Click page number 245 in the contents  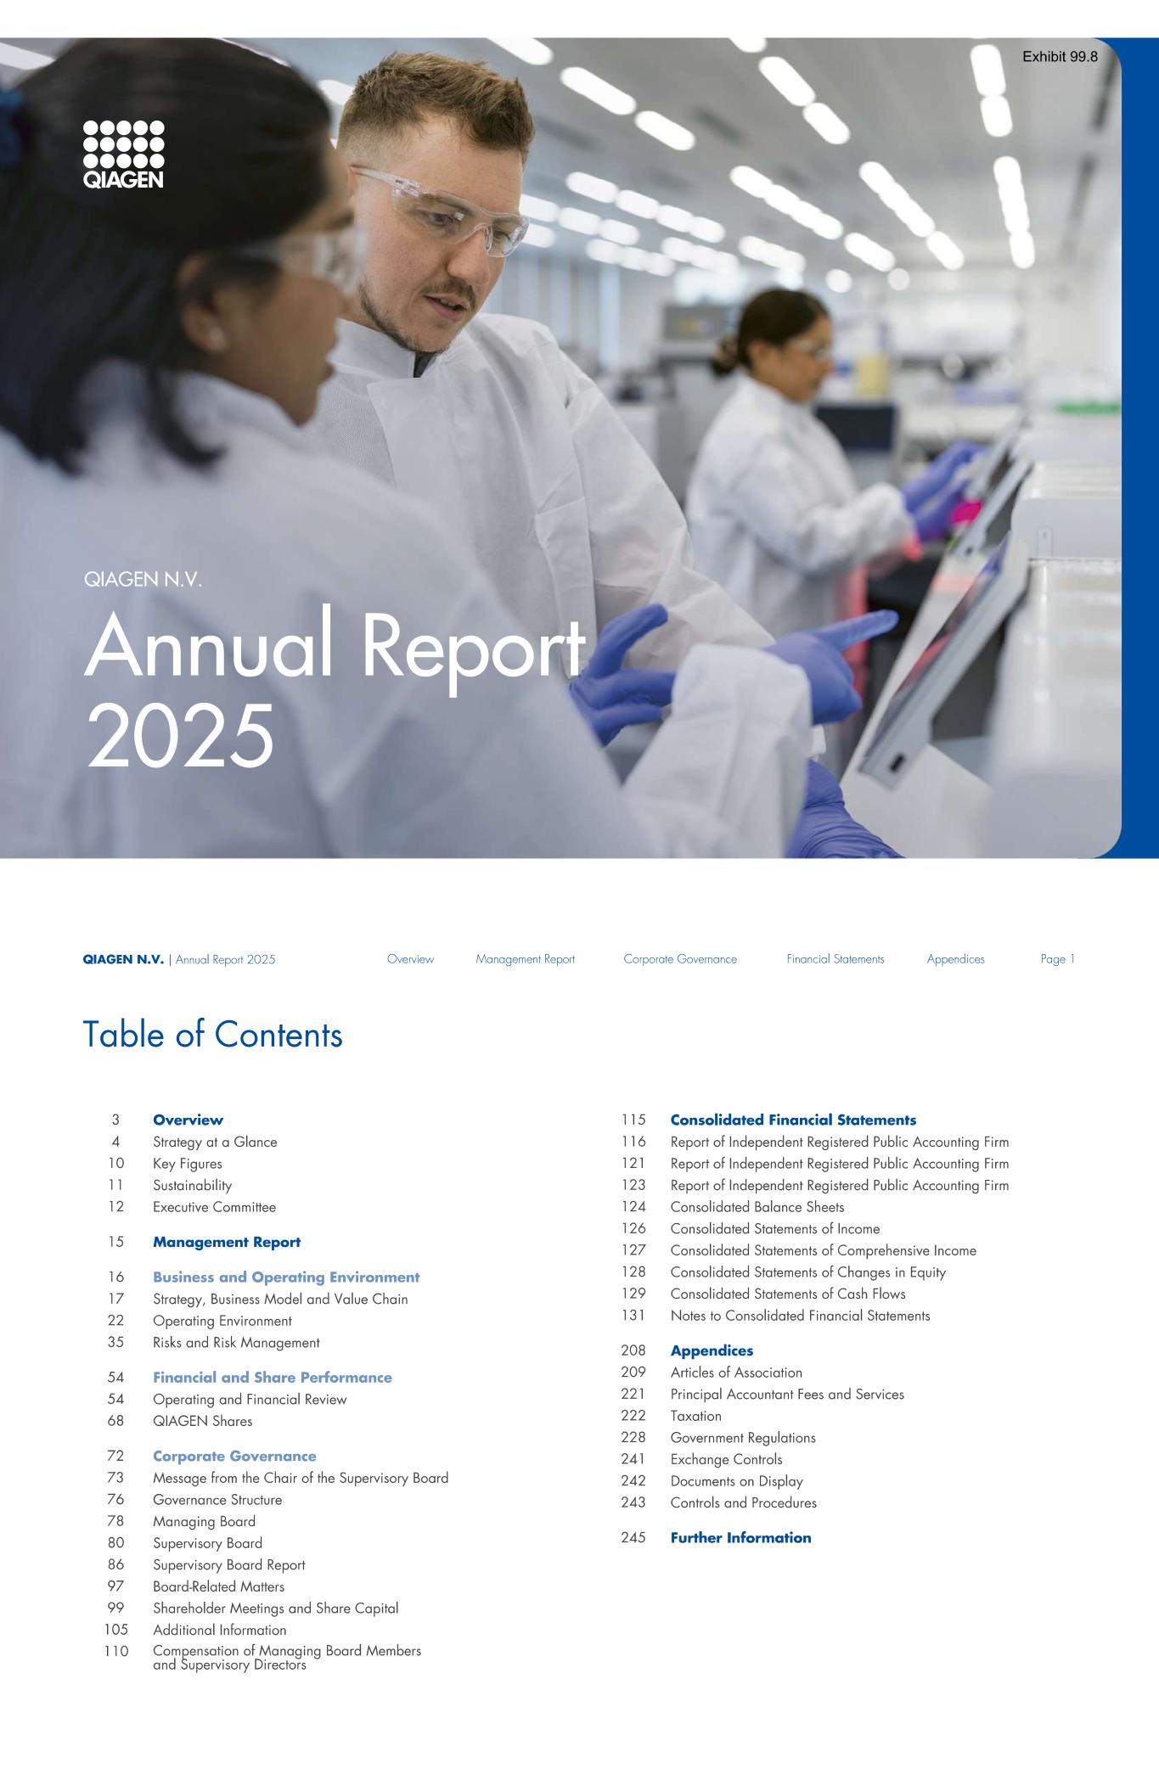pos(633,1538)
